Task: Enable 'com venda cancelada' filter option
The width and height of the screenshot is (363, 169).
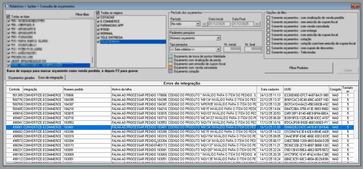Action: (x=268, y=26)
